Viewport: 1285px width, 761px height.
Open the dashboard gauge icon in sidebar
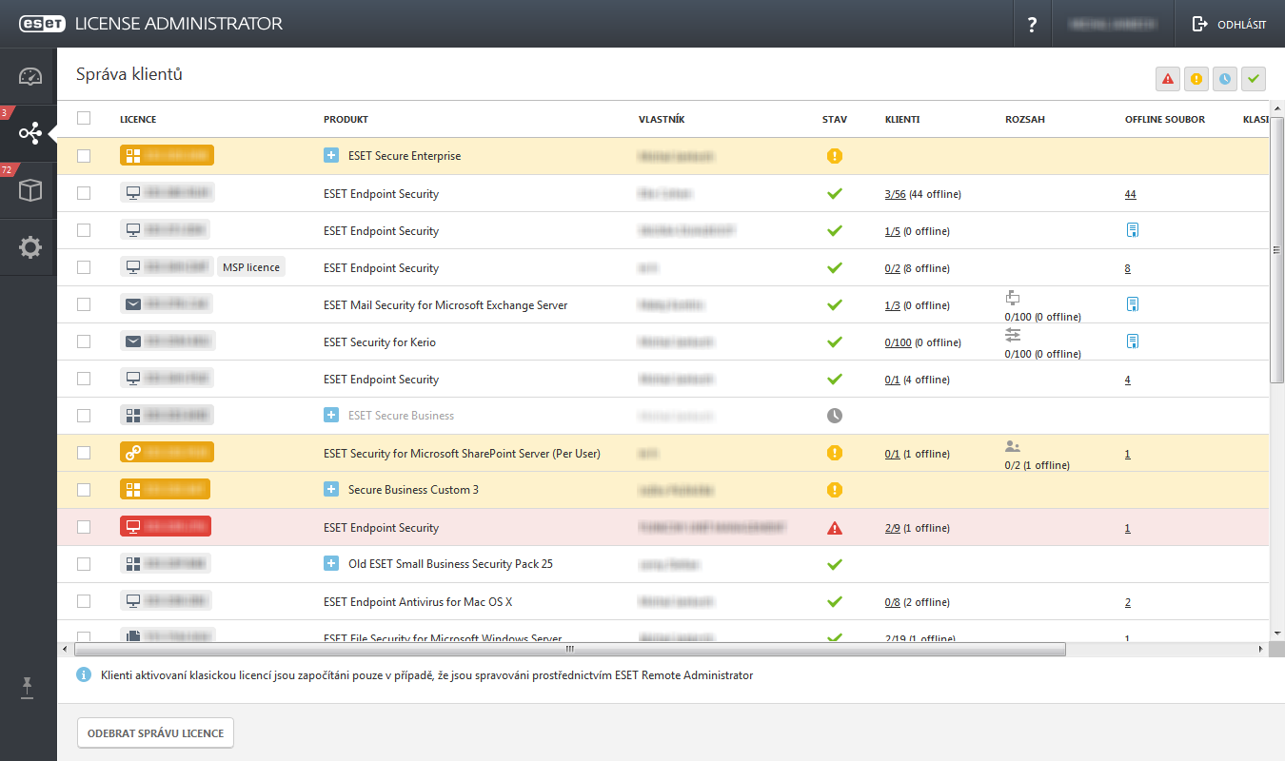(30, 77)
